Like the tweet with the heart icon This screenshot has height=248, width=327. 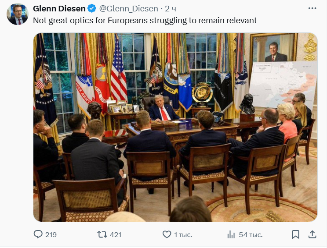[167, 234]
